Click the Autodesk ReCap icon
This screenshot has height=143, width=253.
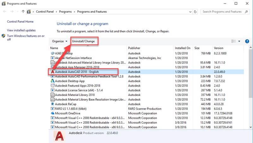pos(52,104)
